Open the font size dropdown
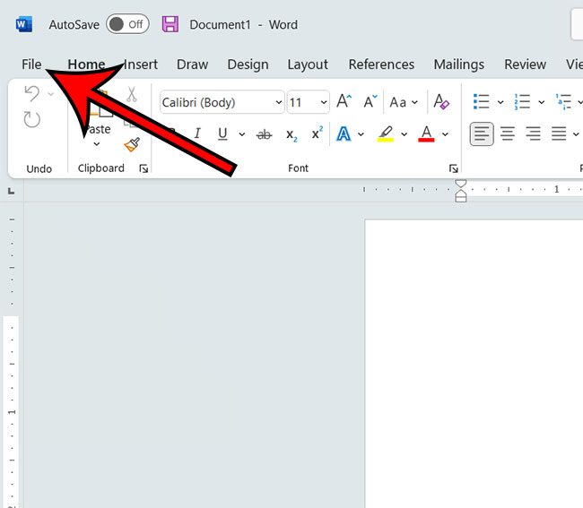Image resolution: width=583 pixels, height=508 pixels. (x=322, y=102)
